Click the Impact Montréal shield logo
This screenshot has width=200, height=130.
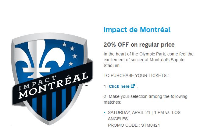[52, 78]
